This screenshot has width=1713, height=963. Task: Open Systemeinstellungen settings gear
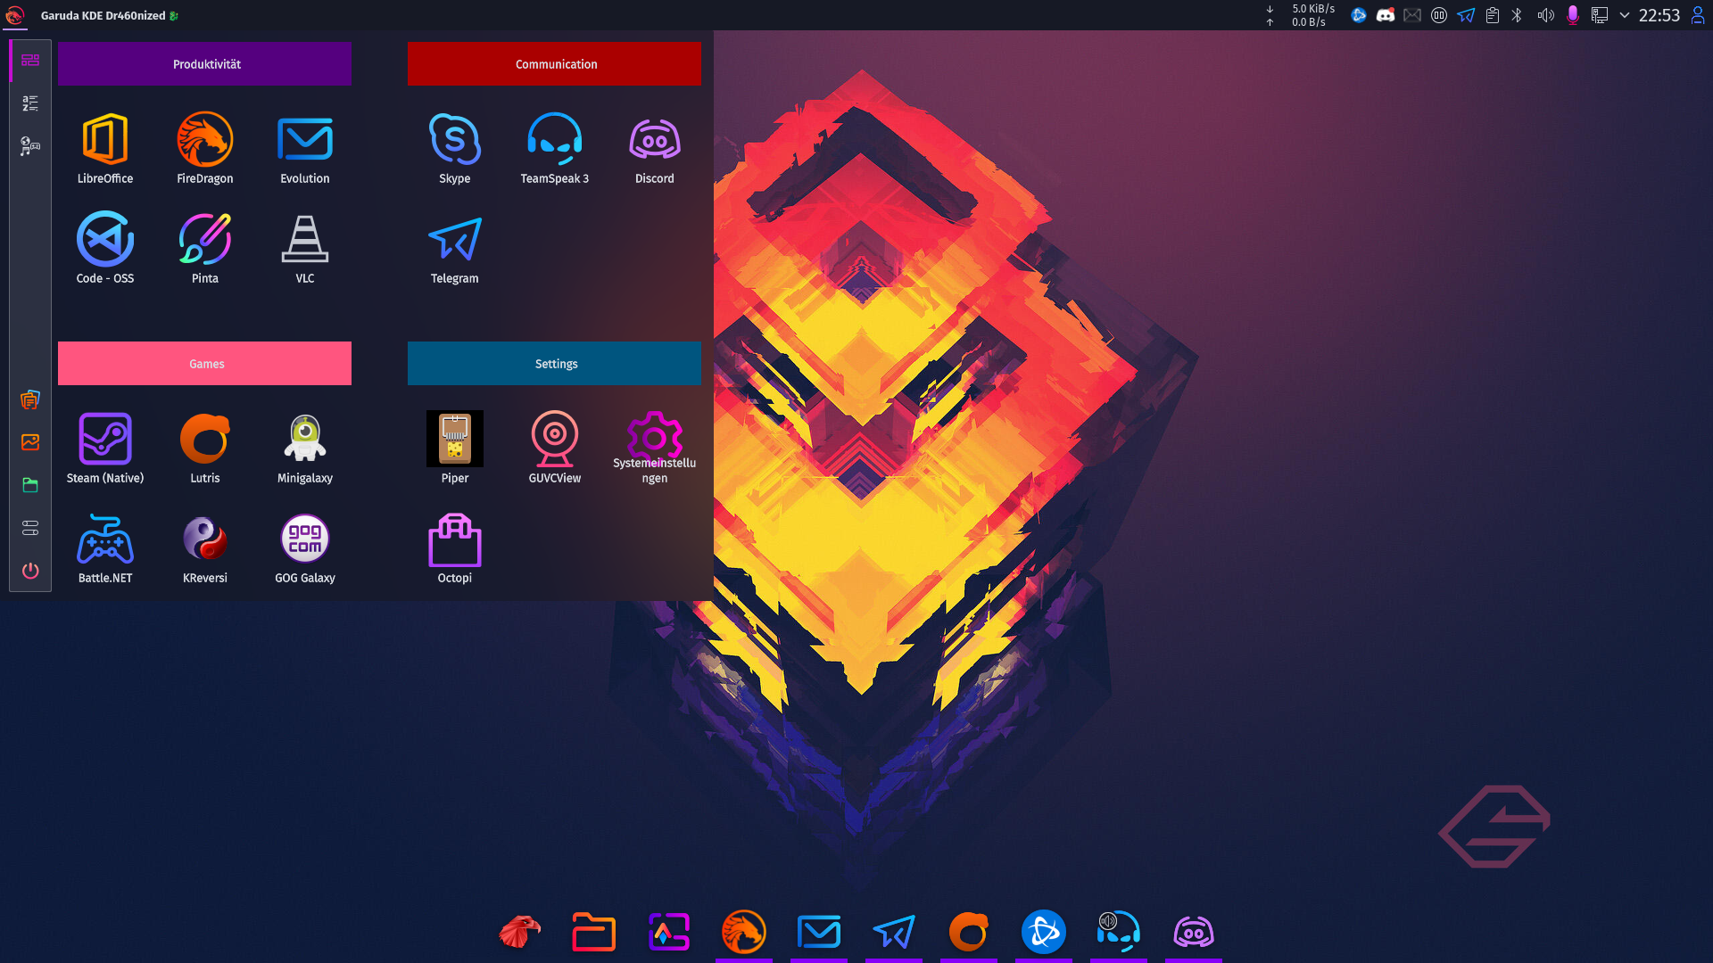(654, 437)
